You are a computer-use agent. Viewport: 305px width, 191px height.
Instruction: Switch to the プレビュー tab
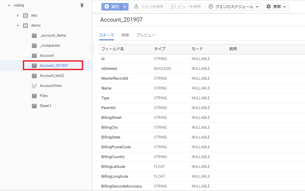point(146,35)
